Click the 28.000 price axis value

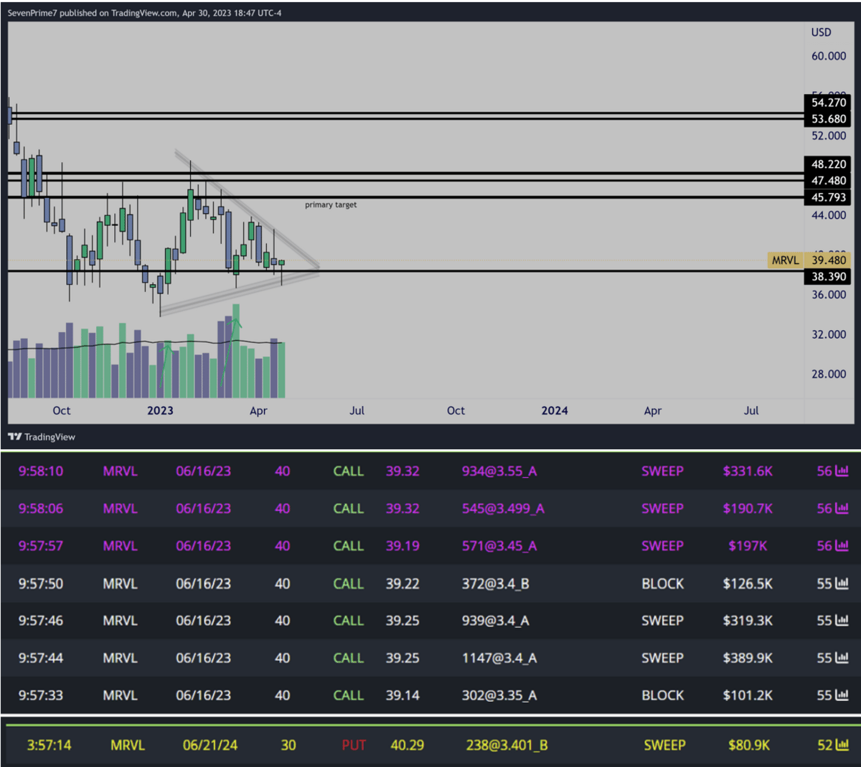click(x=829, y=374)
